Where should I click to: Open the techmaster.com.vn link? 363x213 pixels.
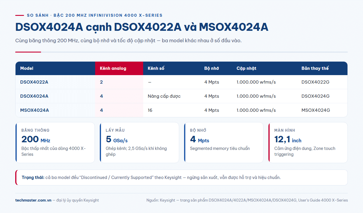click(x=33, y=200)
